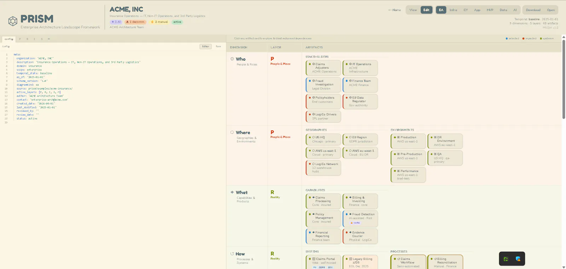
Task: Select the Legacy Billing z/OS card
Action: tap(360, 262)
